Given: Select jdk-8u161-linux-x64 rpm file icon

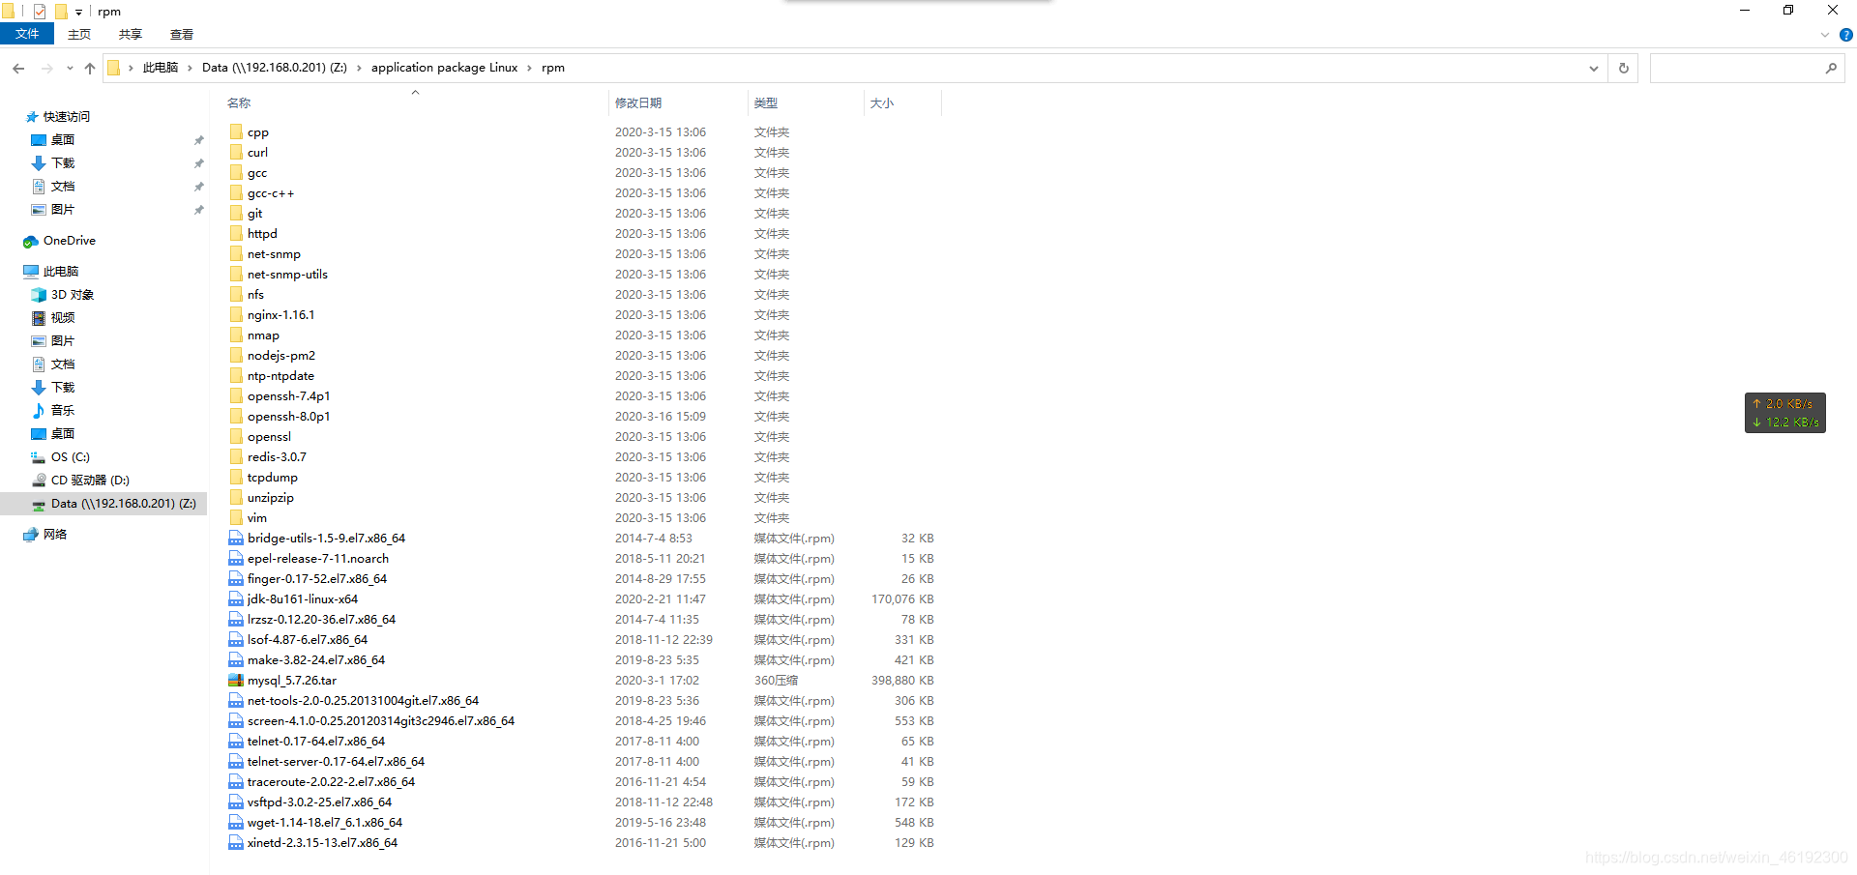Looking at the screenshot, I should 236,598.
